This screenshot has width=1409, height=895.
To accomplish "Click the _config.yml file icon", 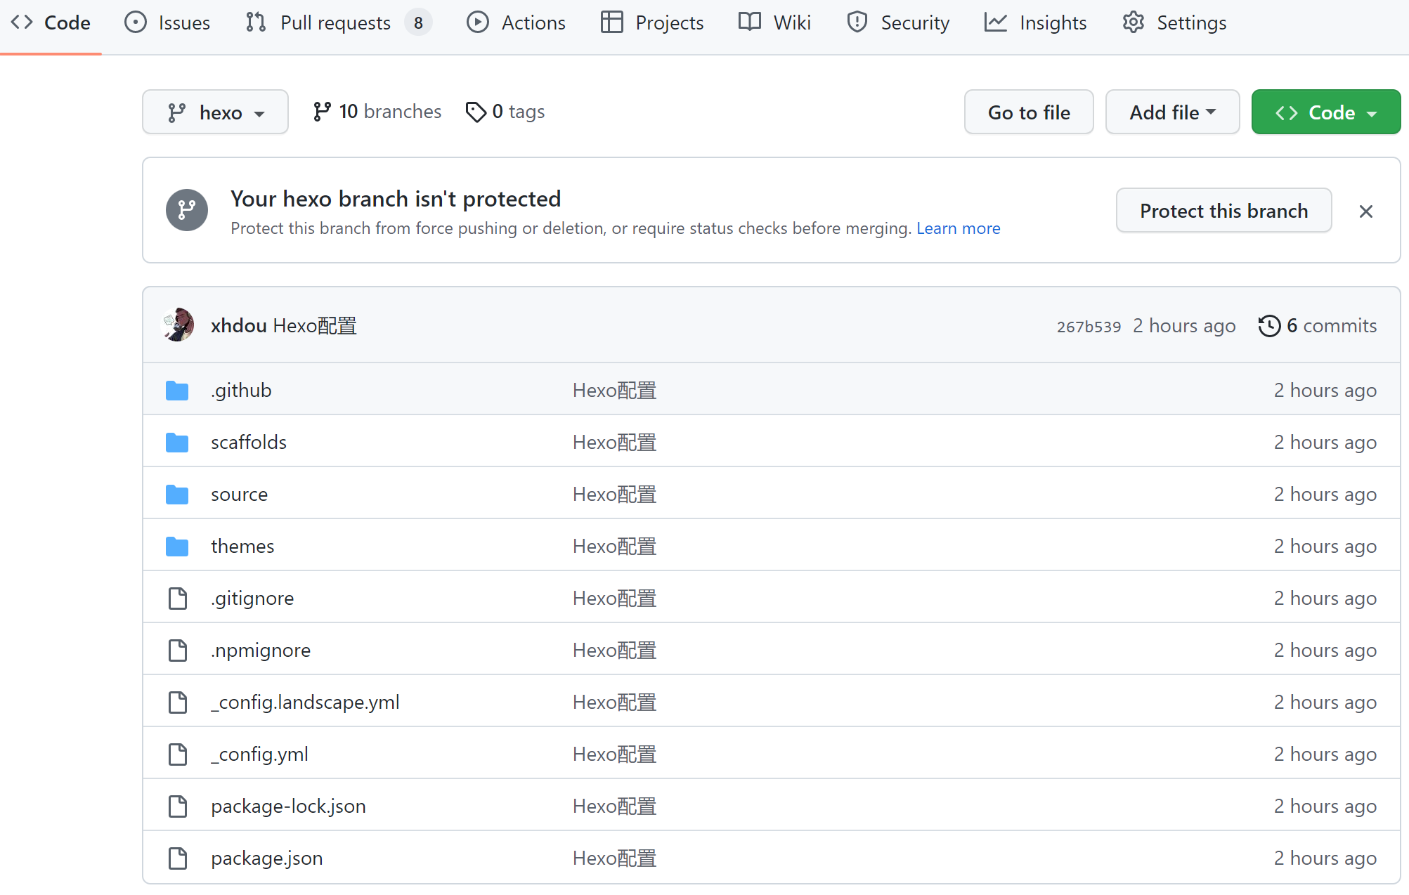I will [178, 754].
